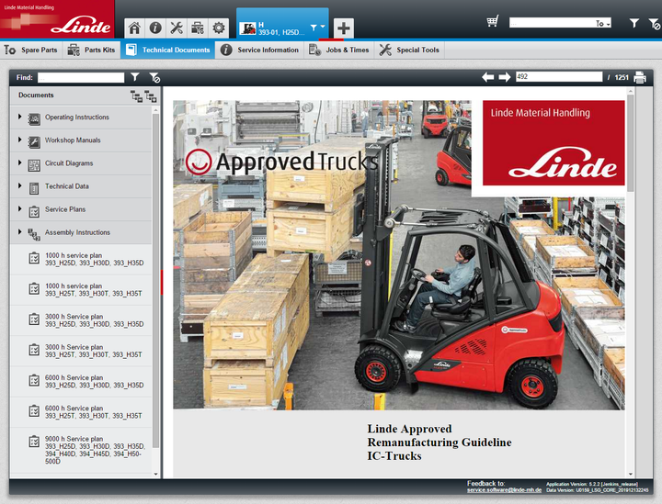Print the current document
Screen dimensions: 662x504
(x=640, y=77)
